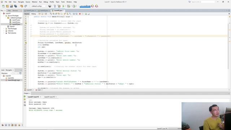Collapse the main method code fold

(28, 17)
